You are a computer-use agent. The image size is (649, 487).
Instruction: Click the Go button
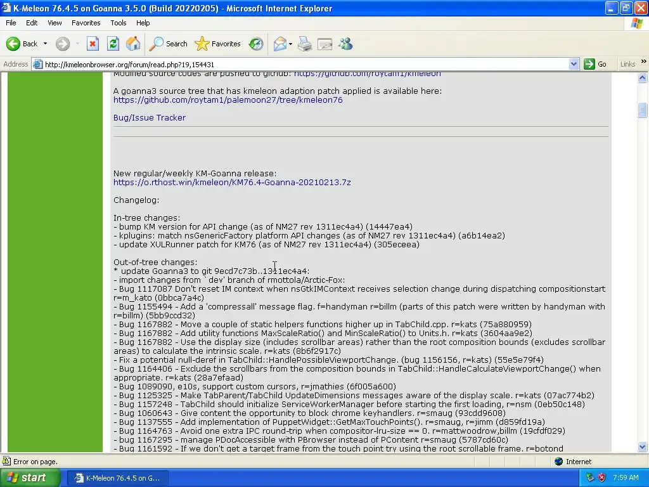[x=596, y=64]
